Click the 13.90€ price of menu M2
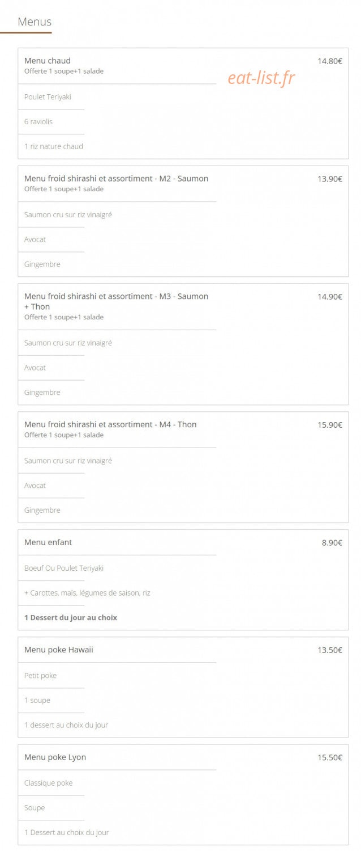This screenshot has height=851, width=361. tap(330, 179)
